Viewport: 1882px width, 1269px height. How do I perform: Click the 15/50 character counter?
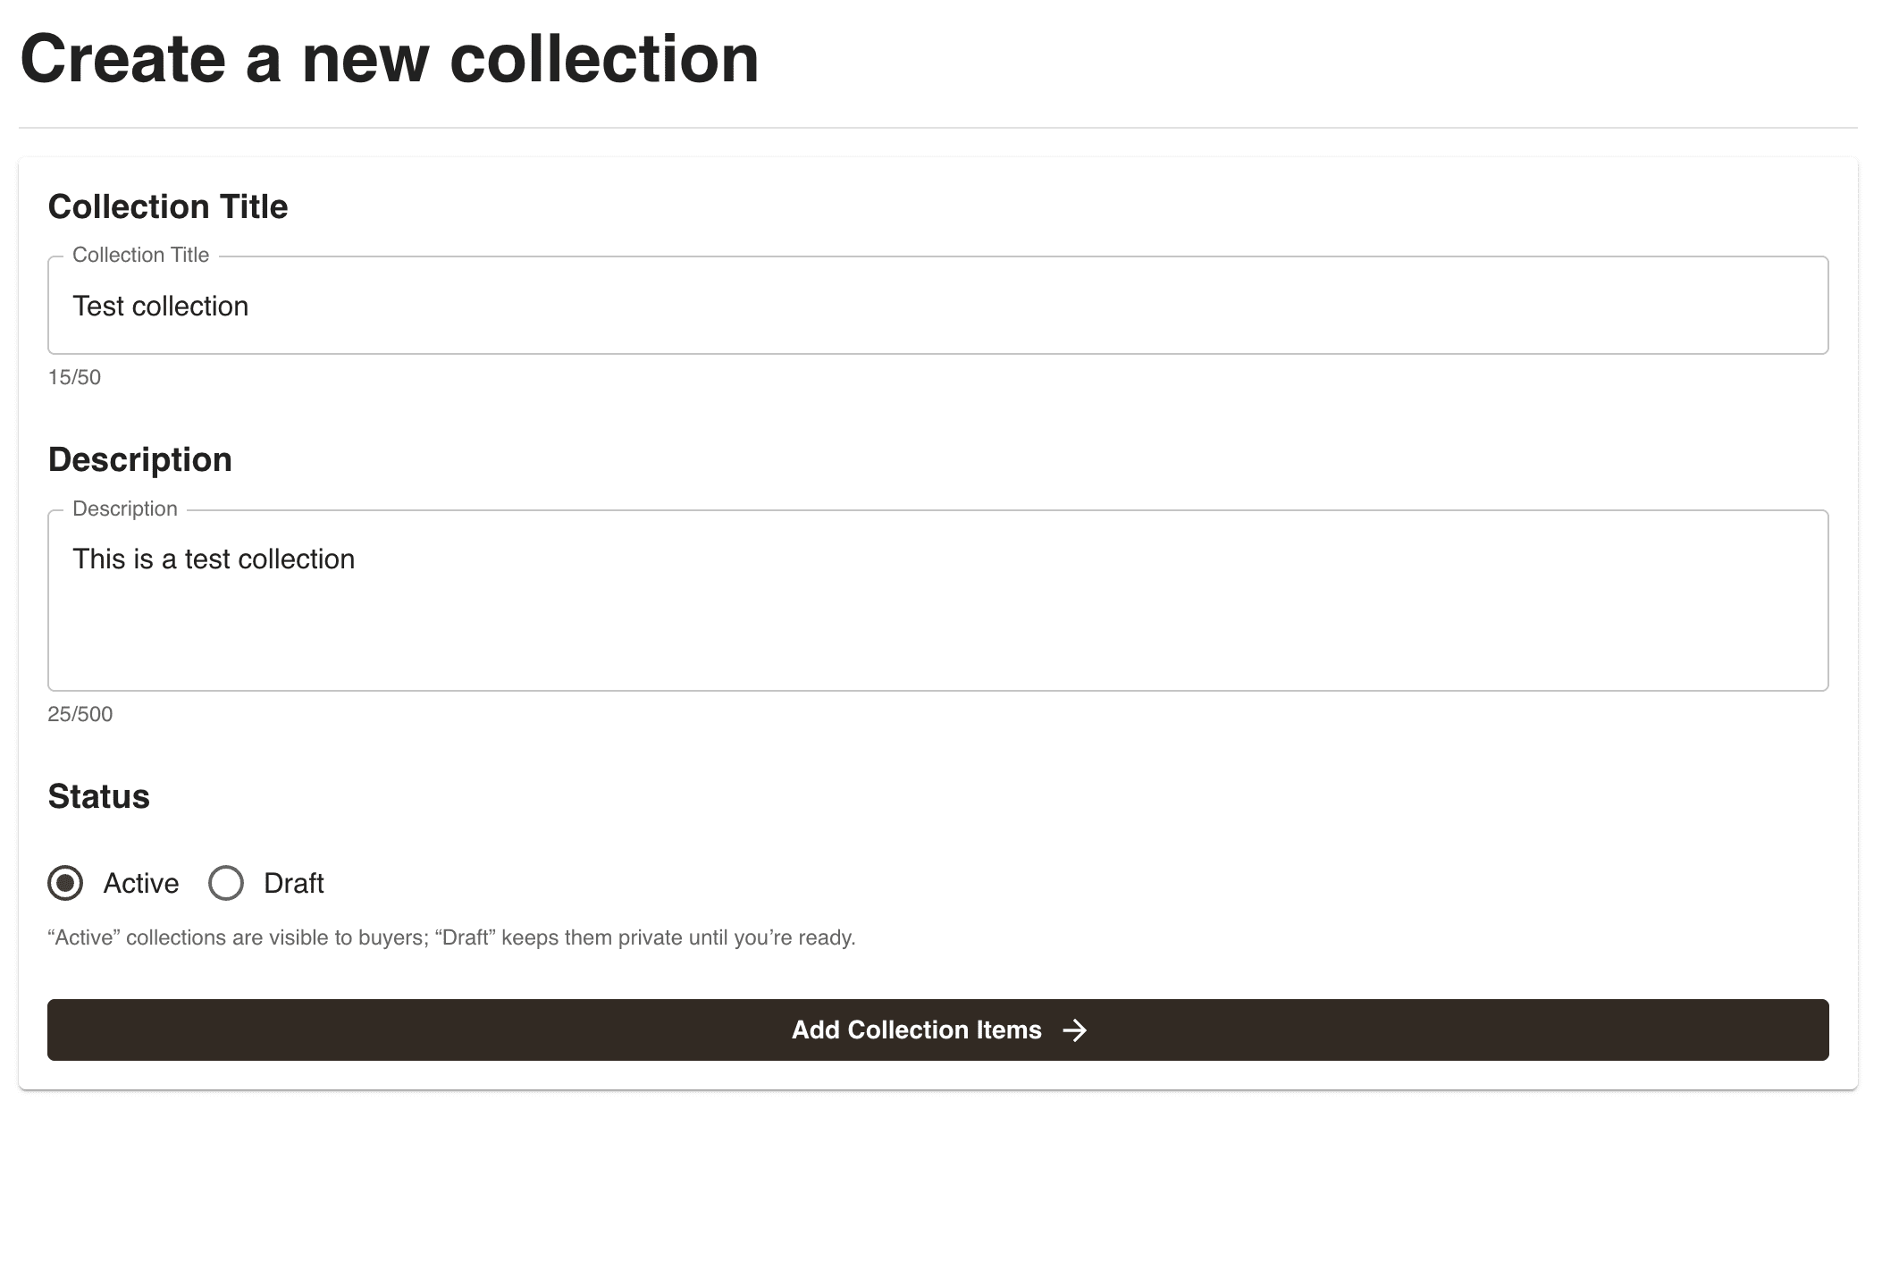coord(74,377)
